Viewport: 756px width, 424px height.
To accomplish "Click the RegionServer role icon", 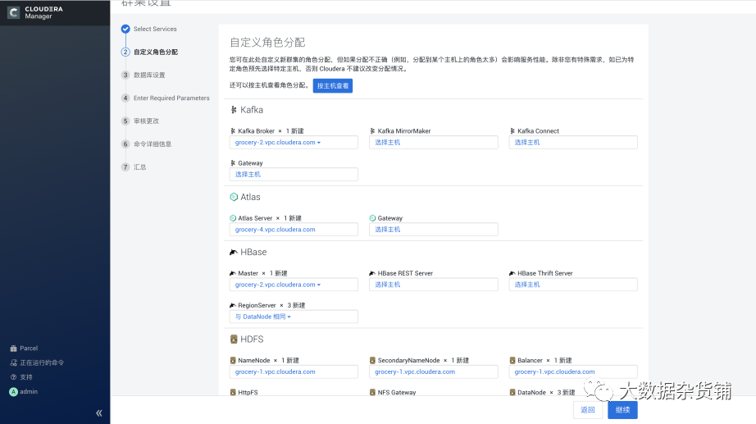I will pos(233,305).
